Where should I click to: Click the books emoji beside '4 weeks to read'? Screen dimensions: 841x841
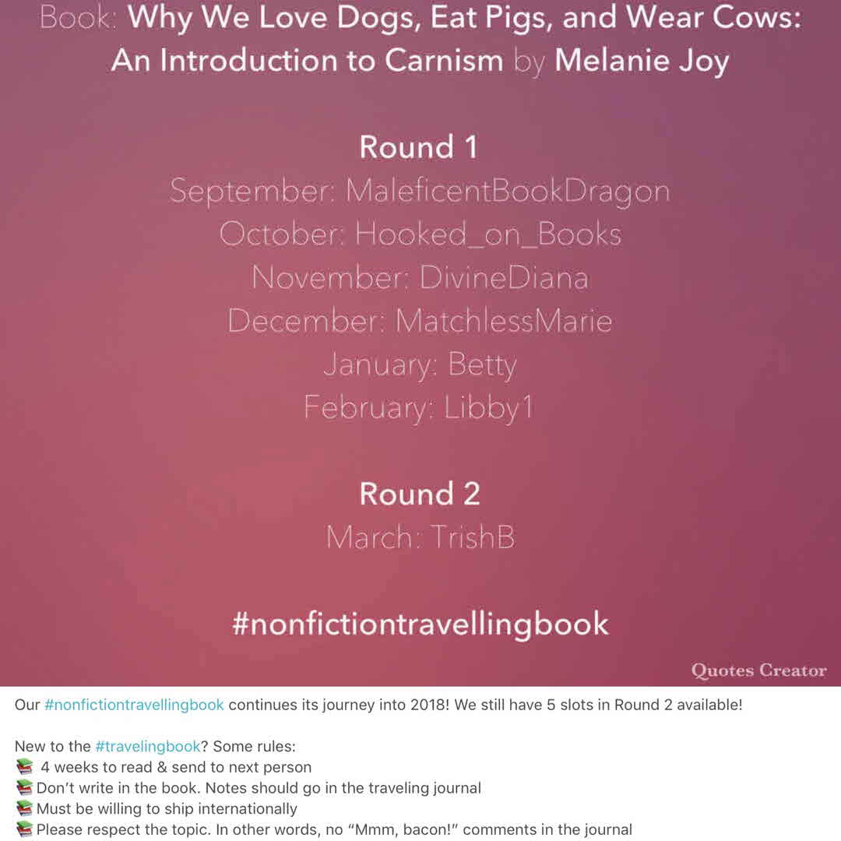coord(24,768)
